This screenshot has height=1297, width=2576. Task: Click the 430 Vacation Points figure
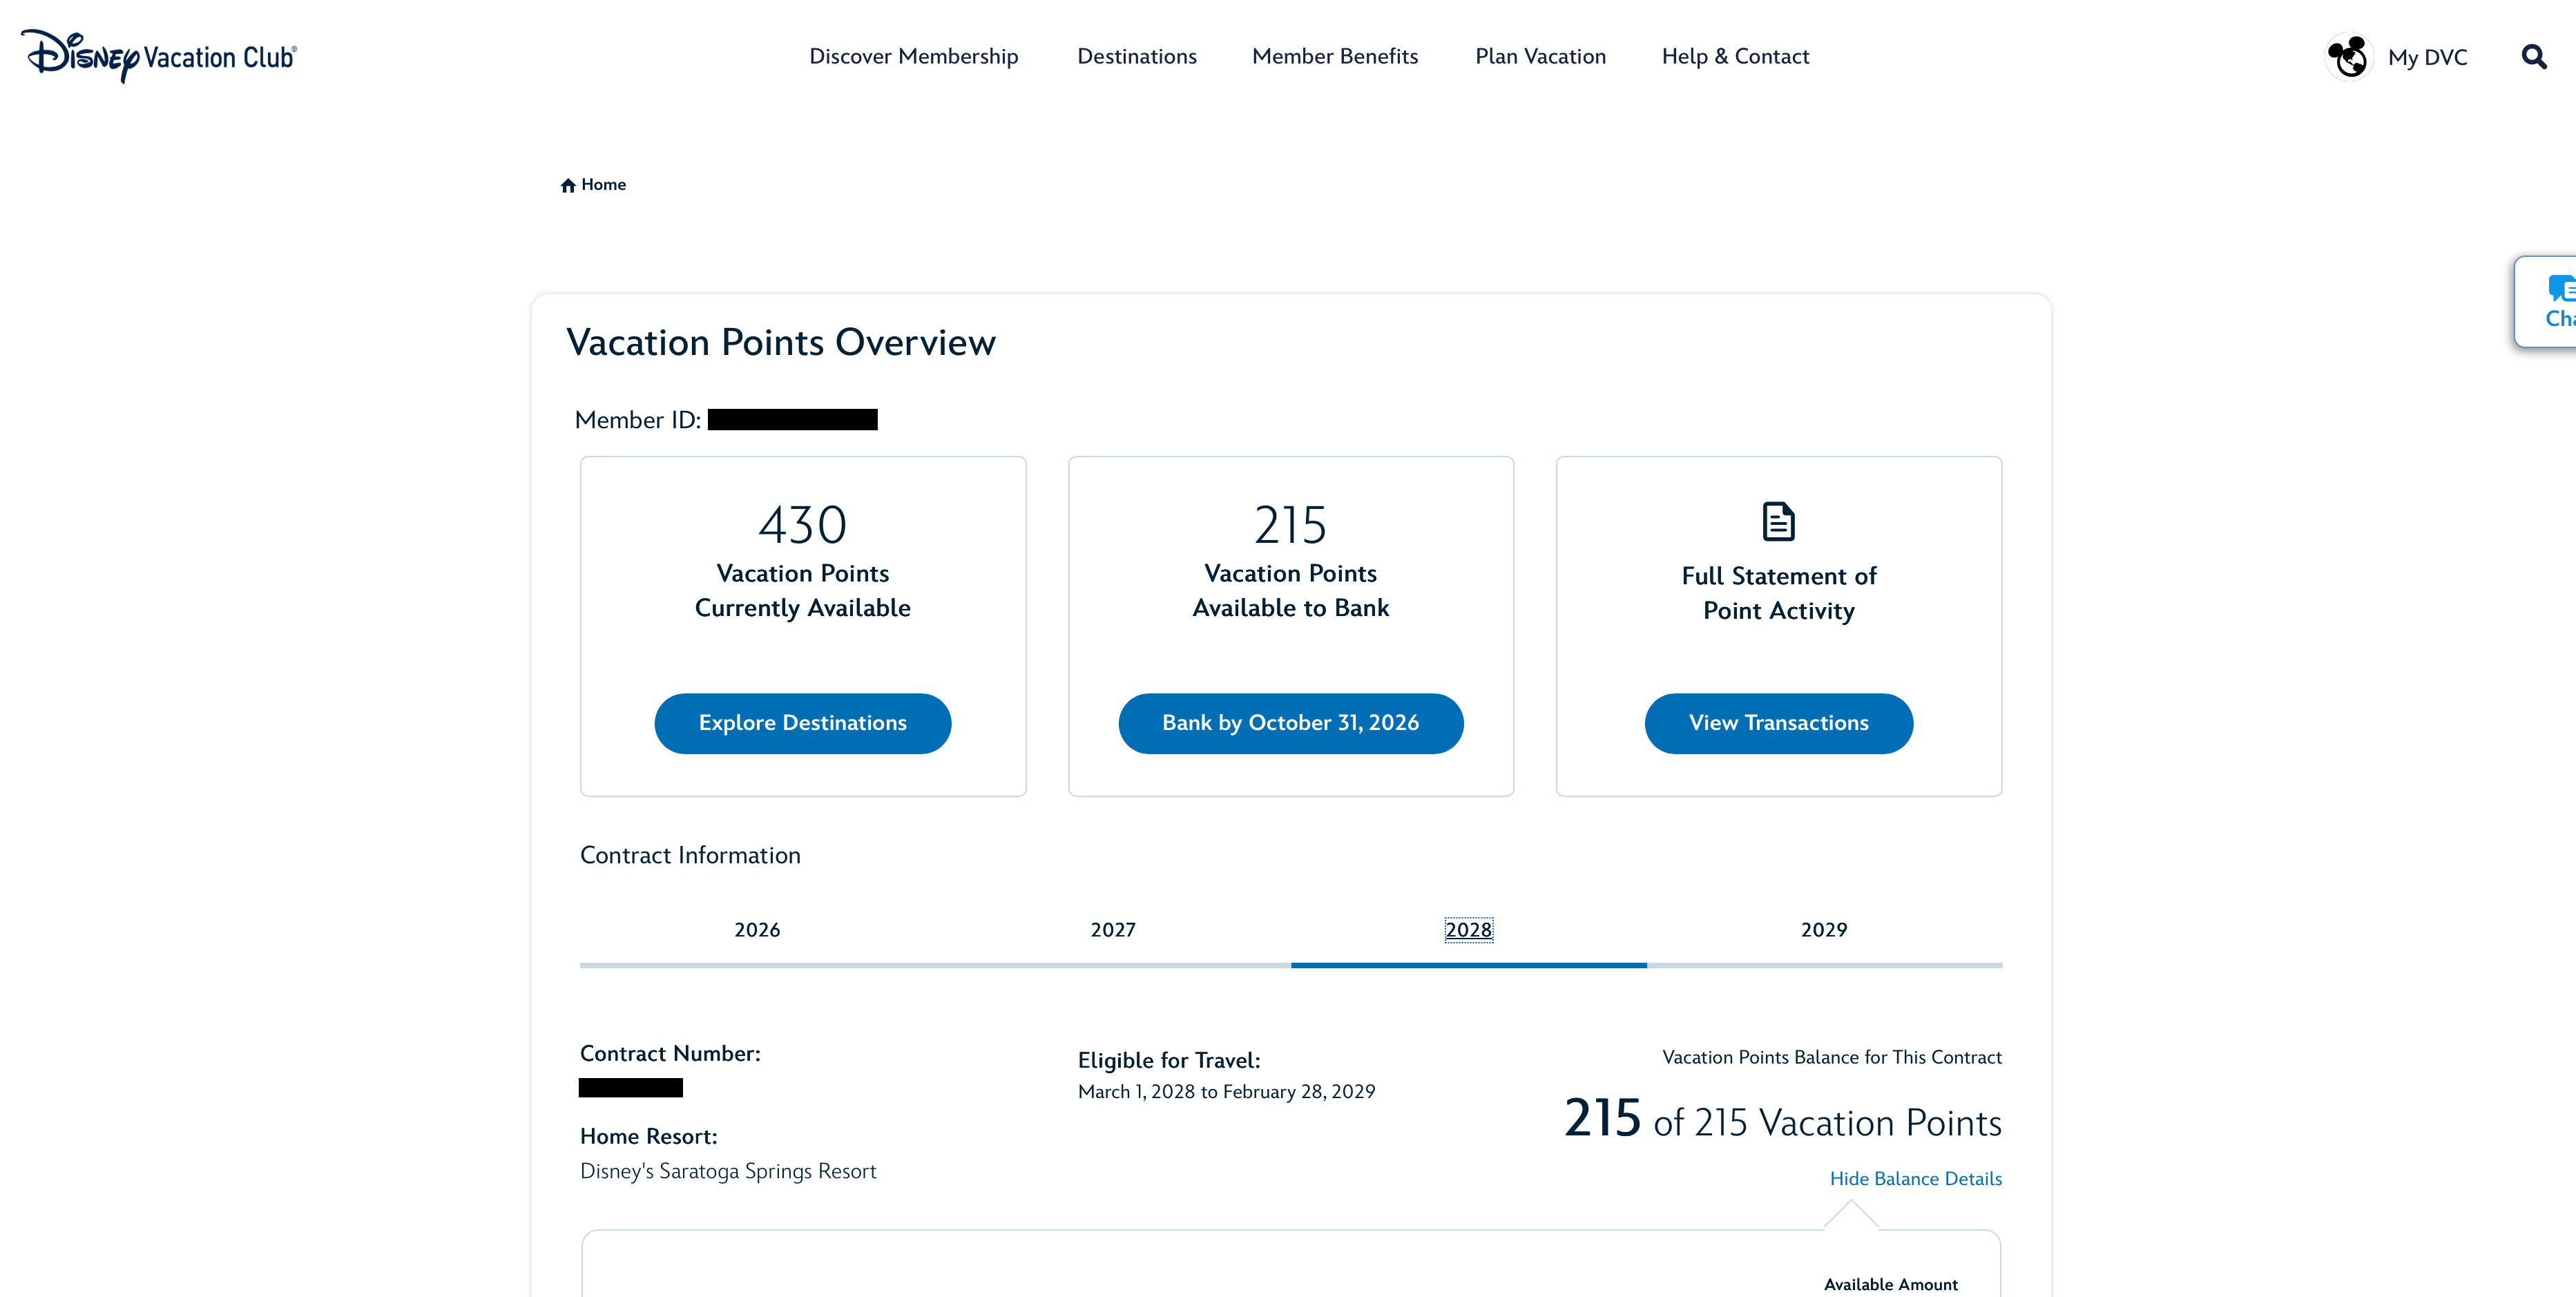point(803,525)
